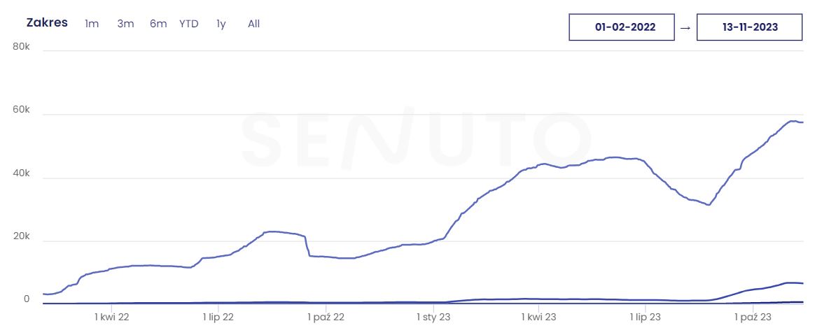Click the Zakres label
822x328 pixels.
(47, 22)
